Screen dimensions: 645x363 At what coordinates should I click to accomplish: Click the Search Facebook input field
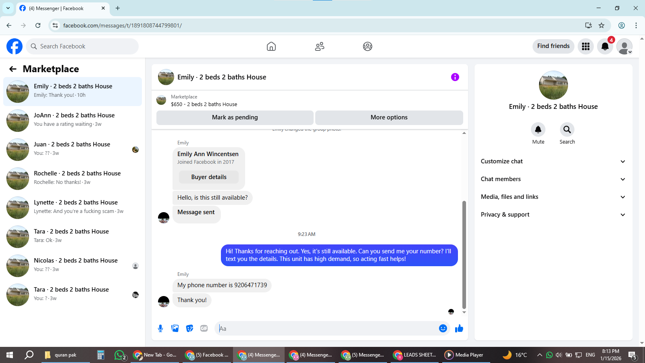click(x=82, y=46)
